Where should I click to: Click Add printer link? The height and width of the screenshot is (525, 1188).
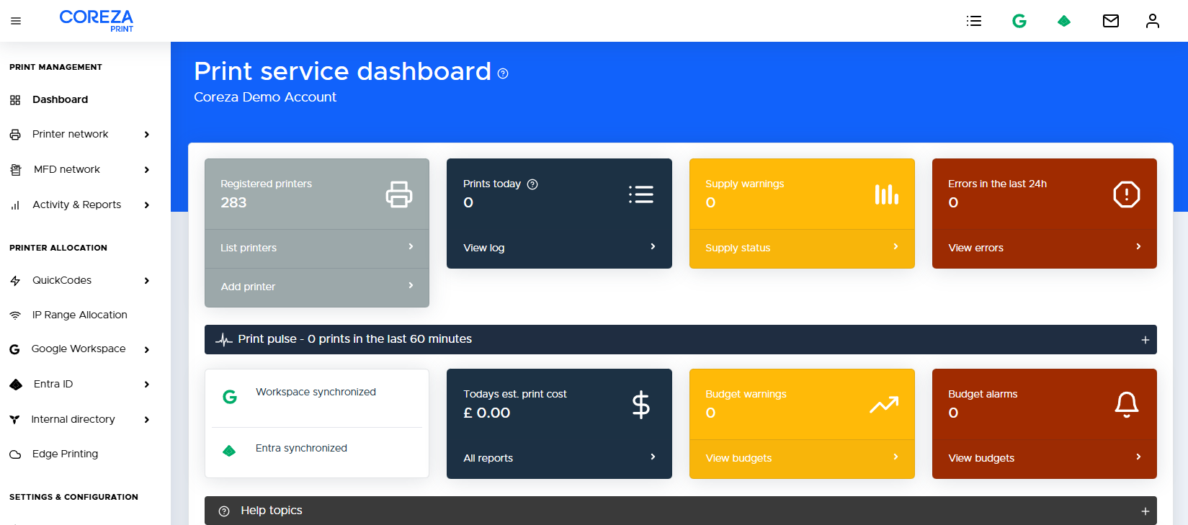(x=248, y=287)
